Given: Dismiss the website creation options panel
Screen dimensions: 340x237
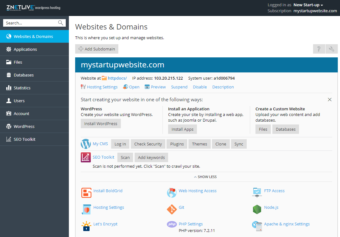Looking at the screenshot, I should point(329,100).
